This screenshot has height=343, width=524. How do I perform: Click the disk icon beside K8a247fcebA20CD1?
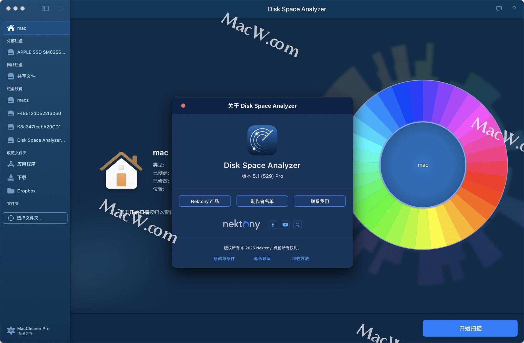[11, 127]
